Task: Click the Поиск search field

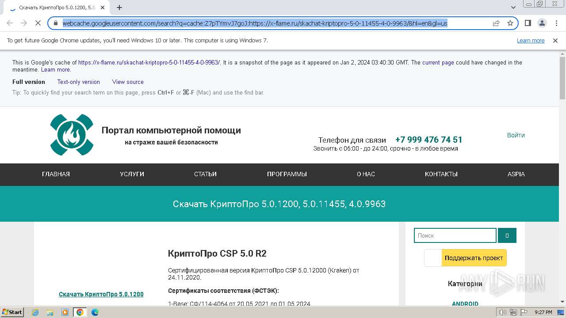Action: click(x=455, y=235)
